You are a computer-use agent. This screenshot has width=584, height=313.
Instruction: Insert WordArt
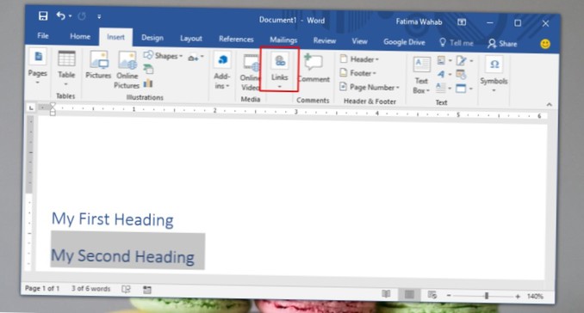click(x=444, y=74)
